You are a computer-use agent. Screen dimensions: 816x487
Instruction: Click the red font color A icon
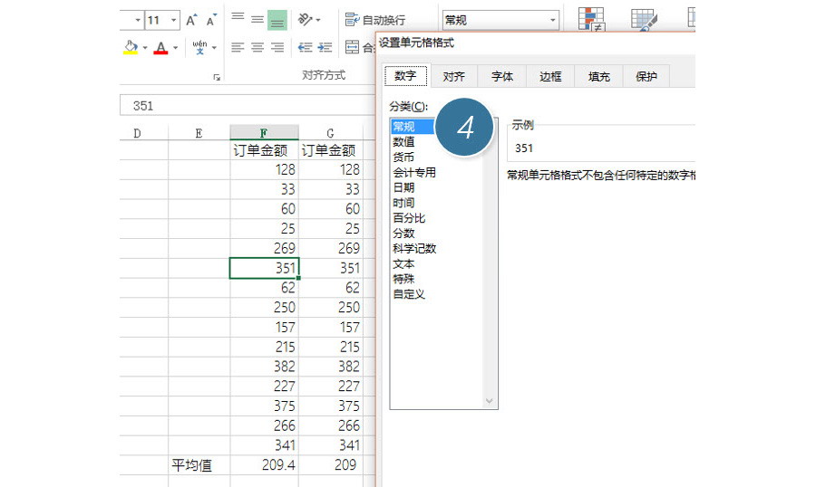(x=160, y=48)
